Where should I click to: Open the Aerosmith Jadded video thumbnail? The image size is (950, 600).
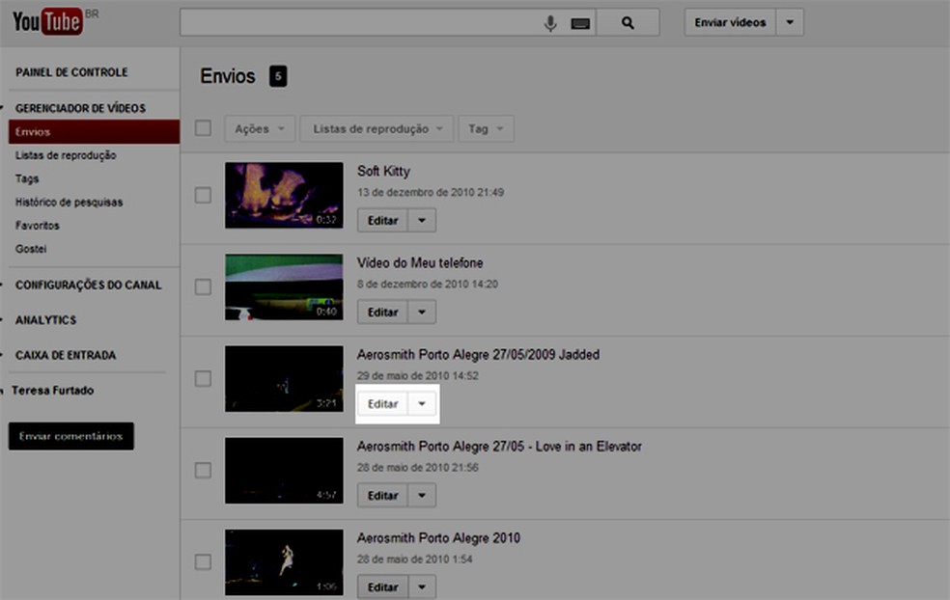284,378
